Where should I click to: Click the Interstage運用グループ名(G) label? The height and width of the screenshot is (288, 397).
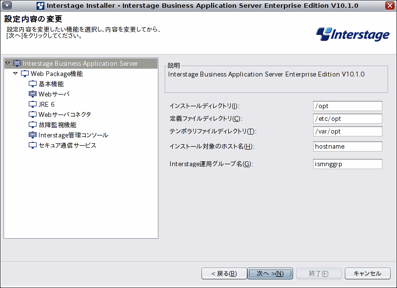211,164
